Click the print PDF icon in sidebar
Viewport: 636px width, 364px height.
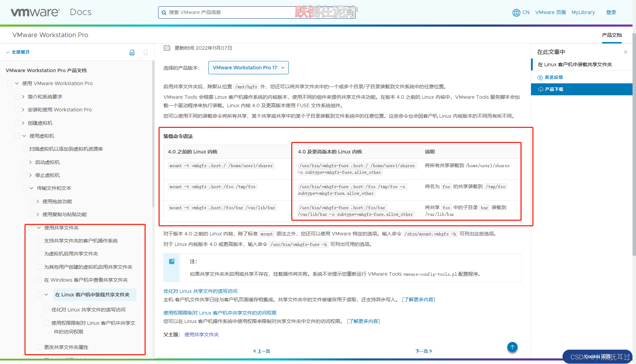coord(132,52)
